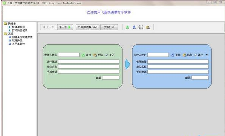
Task: Click the 收件人姓名 input field
Action: (x=158, y=55)
